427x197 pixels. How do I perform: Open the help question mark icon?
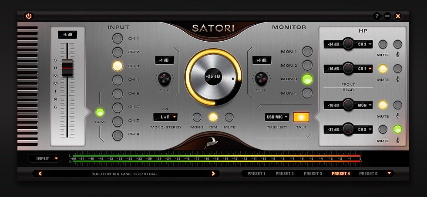coord(377,16)
